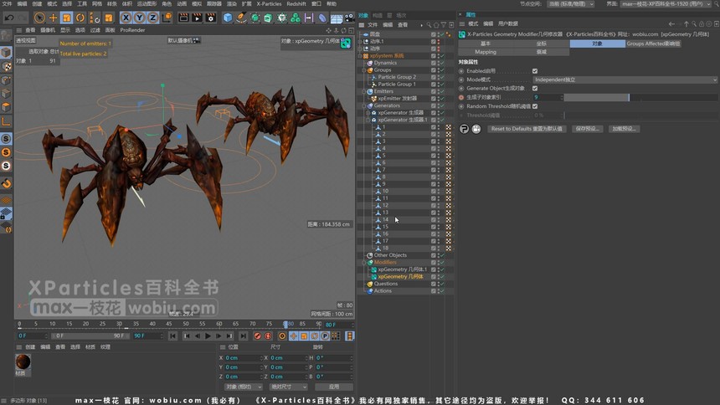The image size is (720, 405).
Task: Toggle X axis lock
Action: pyautogui.click(x=126, y=18)
